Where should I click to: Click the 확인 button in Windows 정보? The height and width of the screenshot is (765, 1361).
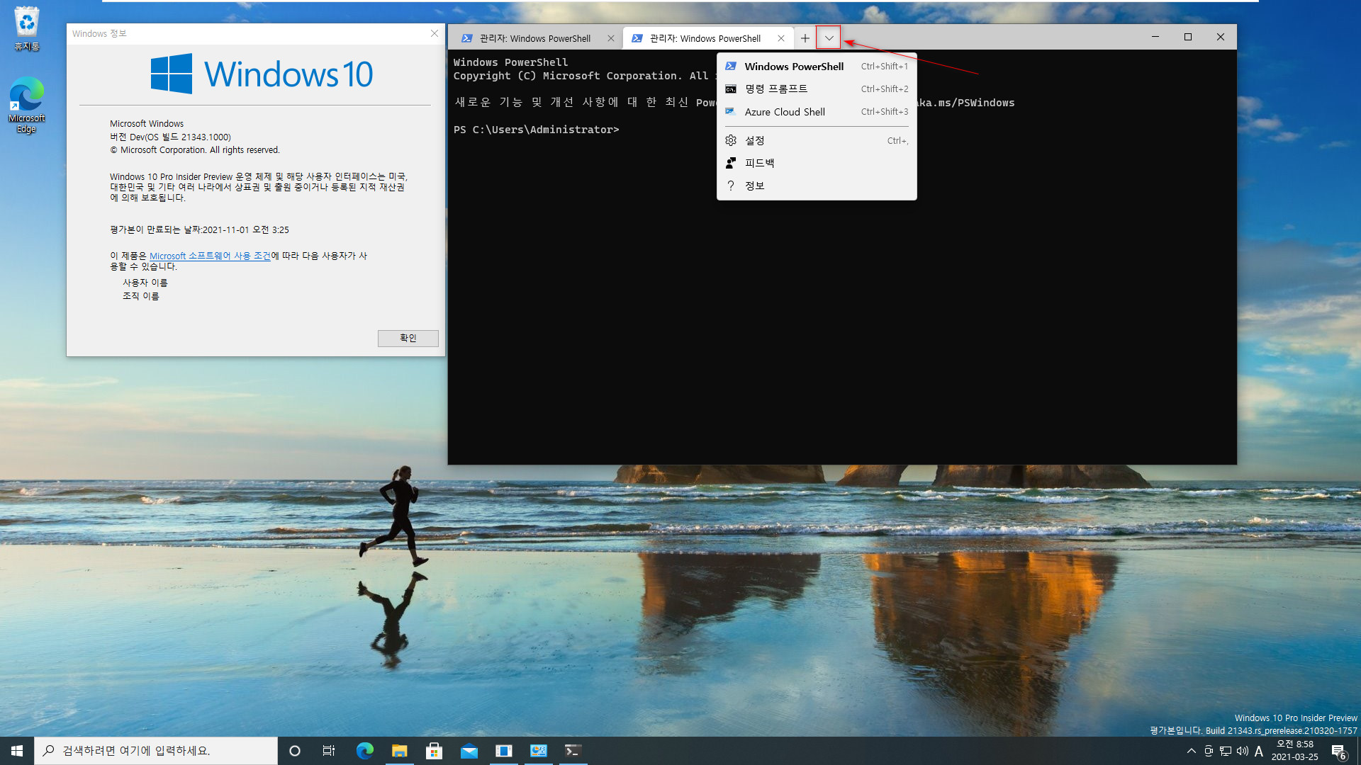pyautogui.click(x=408, y=339)
